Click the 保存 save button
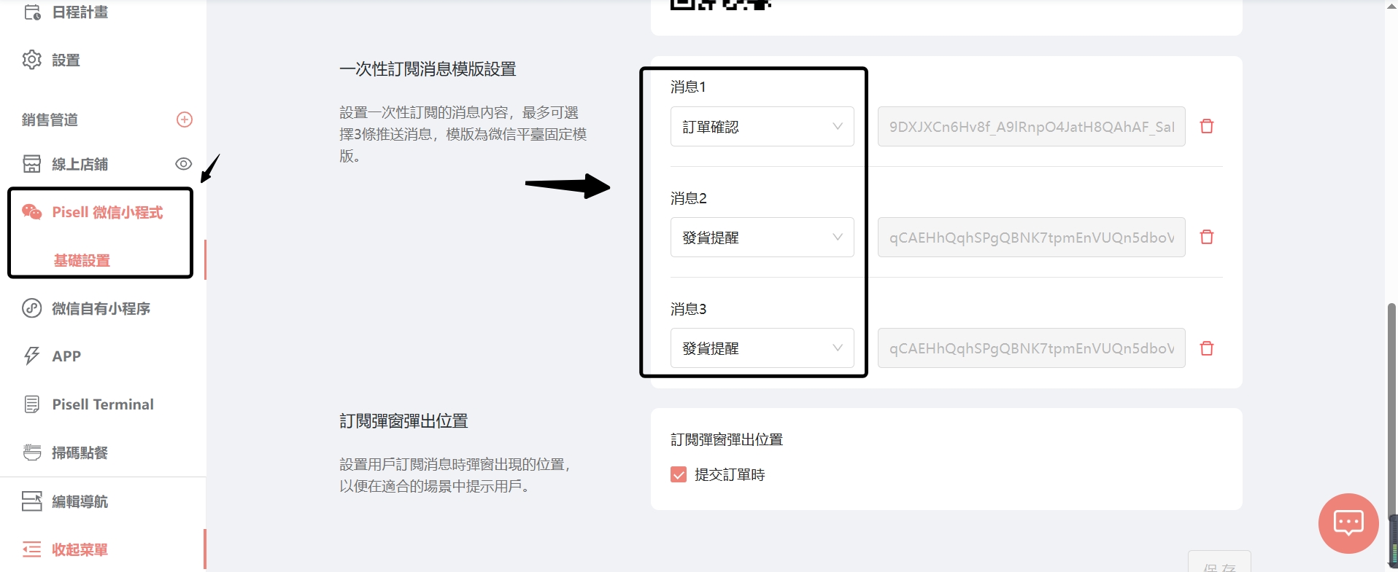Viewport: 1398px width, 572px height. 1219,563
